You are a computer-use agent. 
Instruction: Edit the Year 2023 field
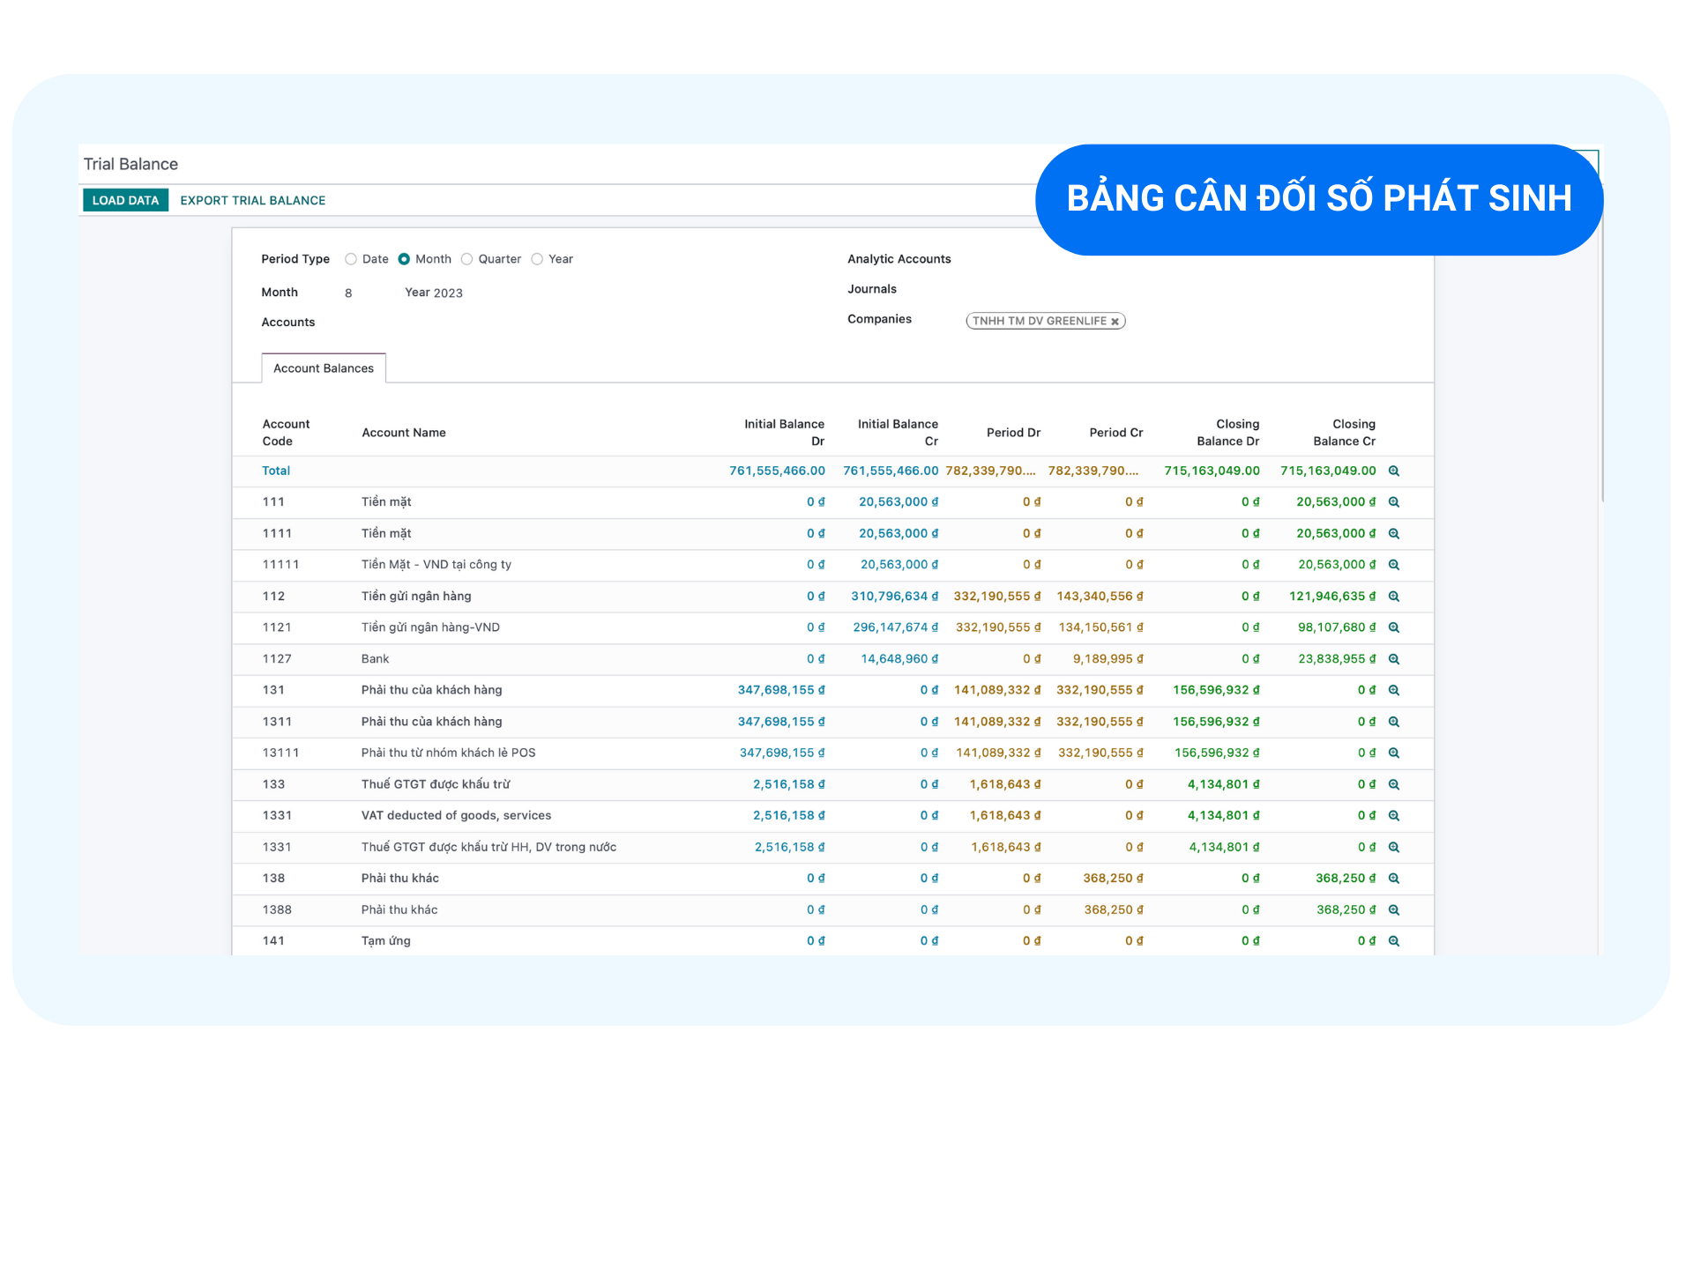[x=448, y=293]
